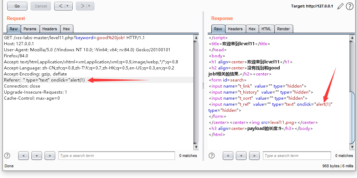Click the response search plus options button
Viewport: 357px width, 178px height.
[241, 156]
